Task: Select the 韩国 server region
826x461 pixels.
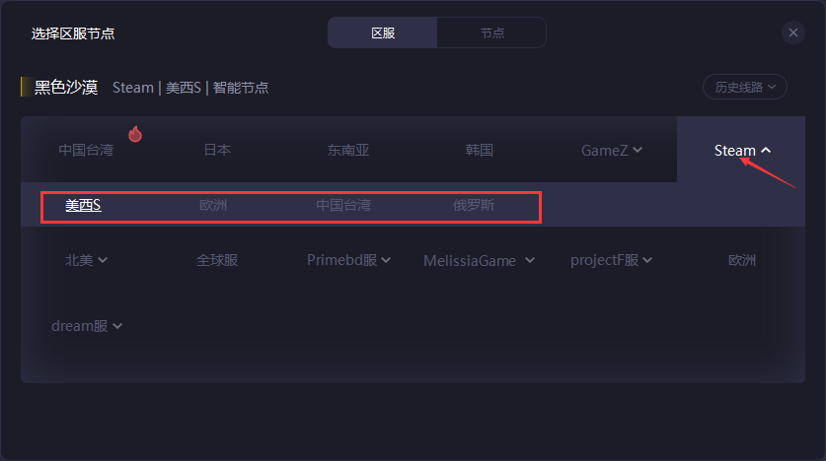Action: [479, 150]
